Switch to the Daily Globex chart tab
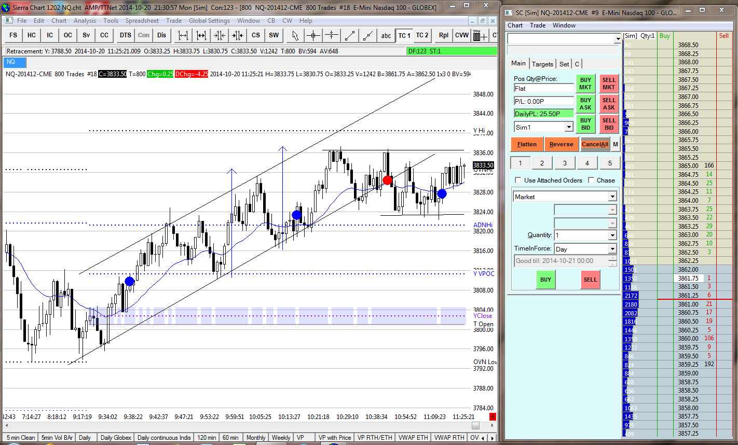This screenshot has height=445, width=738. click(x=116, y=438)
